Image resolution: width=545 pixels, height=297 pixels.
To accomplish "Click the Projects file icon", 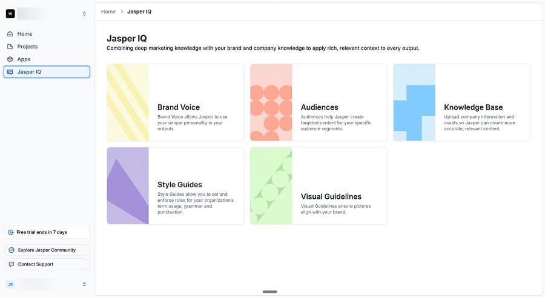I will [x=10, y=47].
